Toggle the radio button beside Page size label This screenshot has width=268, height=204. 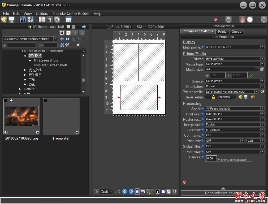[x=109, y=27]
